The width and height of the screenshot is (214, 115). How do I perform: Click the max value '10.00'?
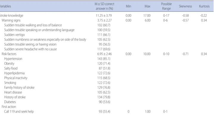(147, 54)
